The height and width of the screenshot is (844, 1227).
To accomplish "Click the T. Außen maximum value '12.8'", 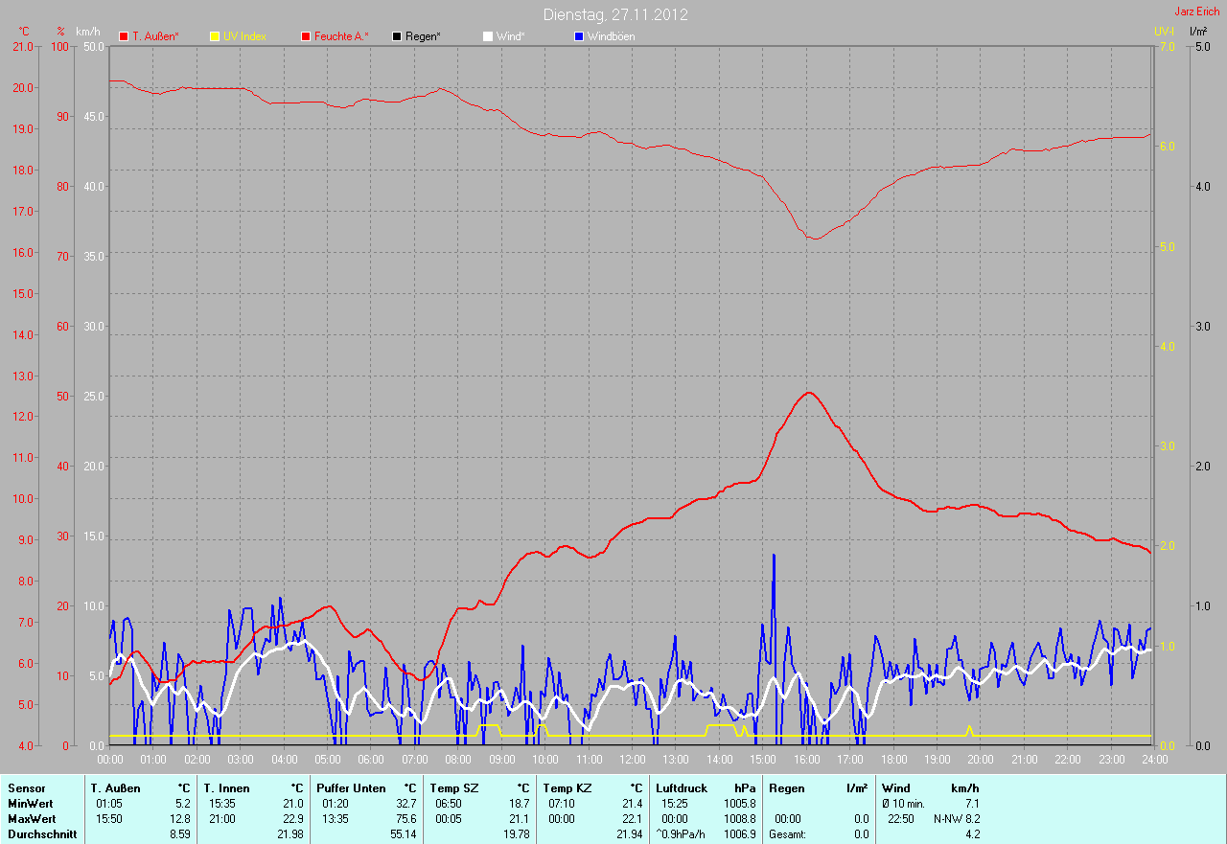I will click(x=179, y=818).
